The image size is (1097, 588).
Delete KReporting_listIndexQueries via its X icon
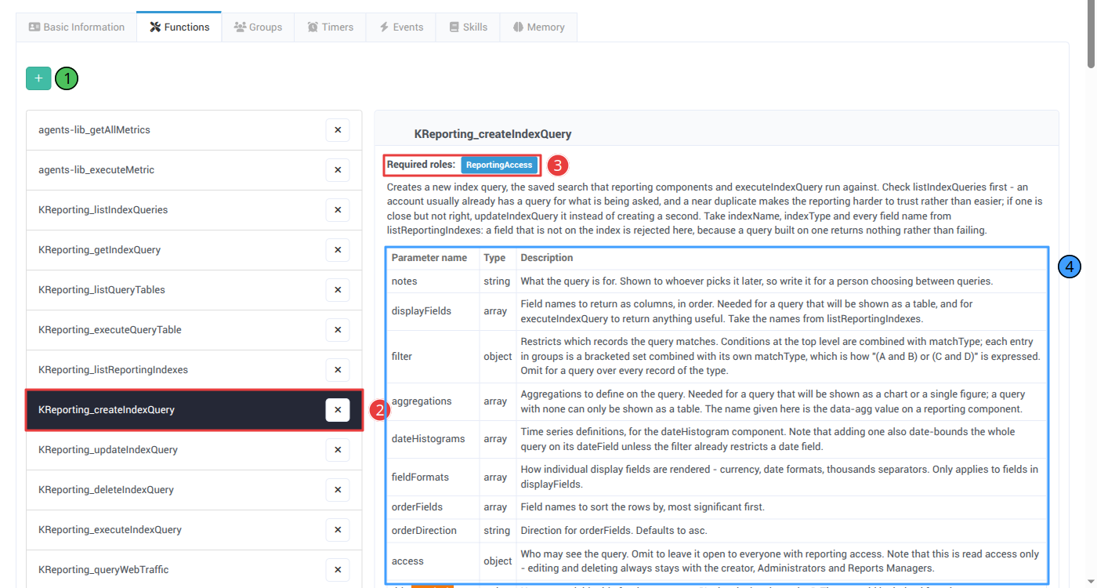click(338, 210)
